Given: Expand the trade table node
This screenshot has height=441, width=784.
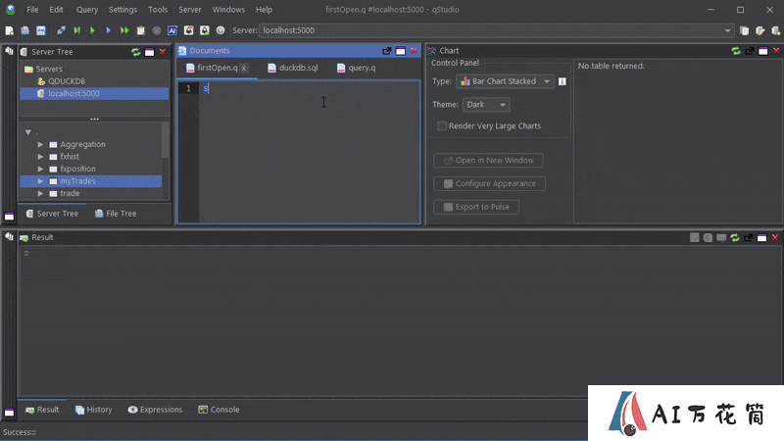Looking at the screenshot, I should click(40, 193).
